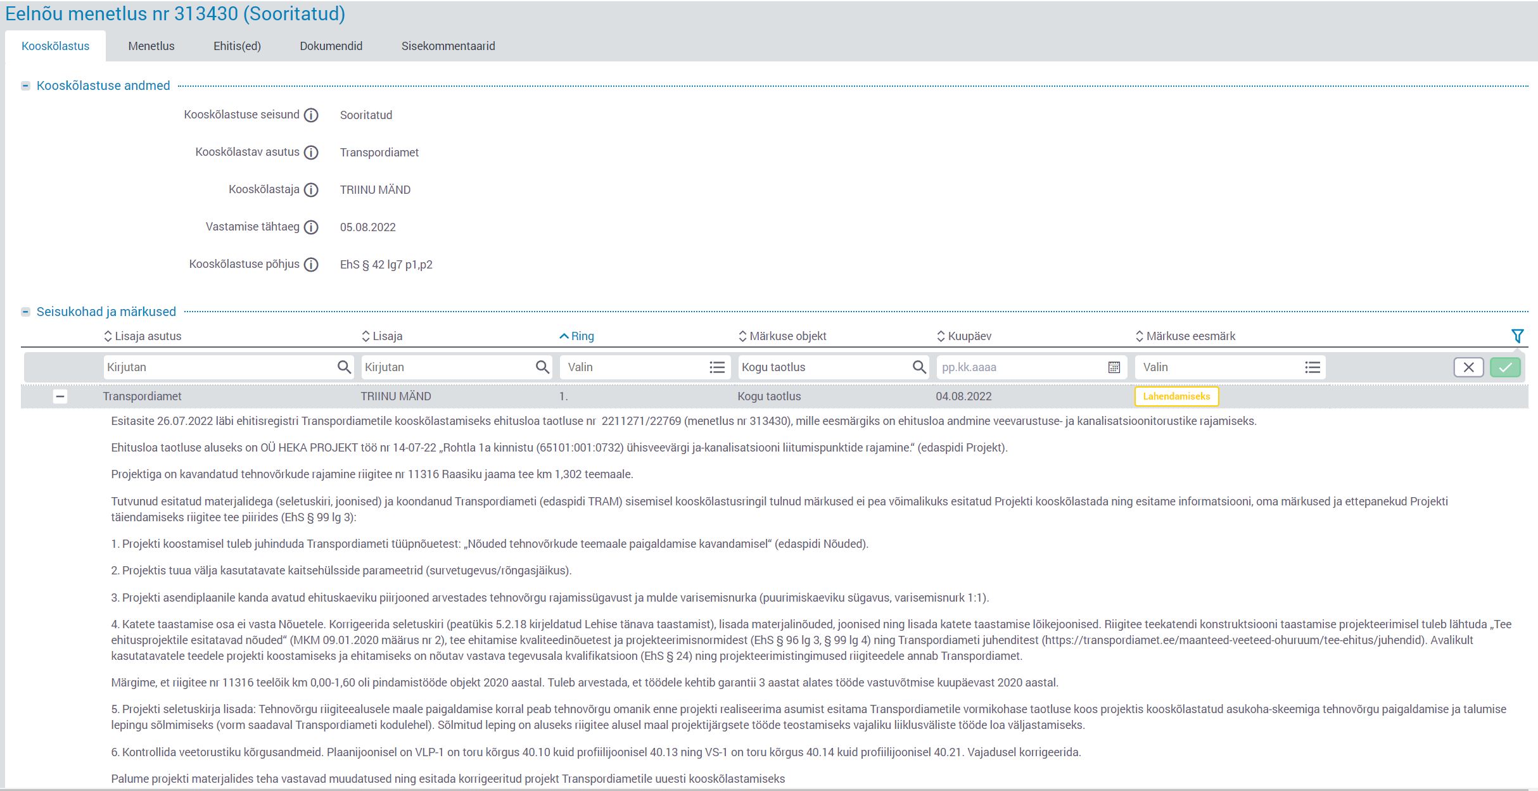
Task: Select the deadline value 05.08.2022
Action: coord(367,227)
